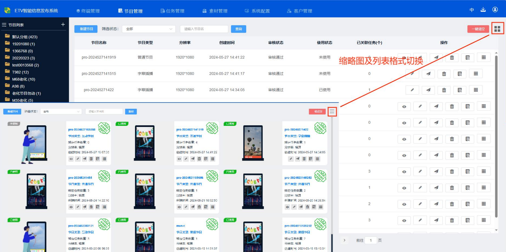Go to 素材管理 menu tab
The width and height of the screenshot is (506, 252).
(215, 11)
